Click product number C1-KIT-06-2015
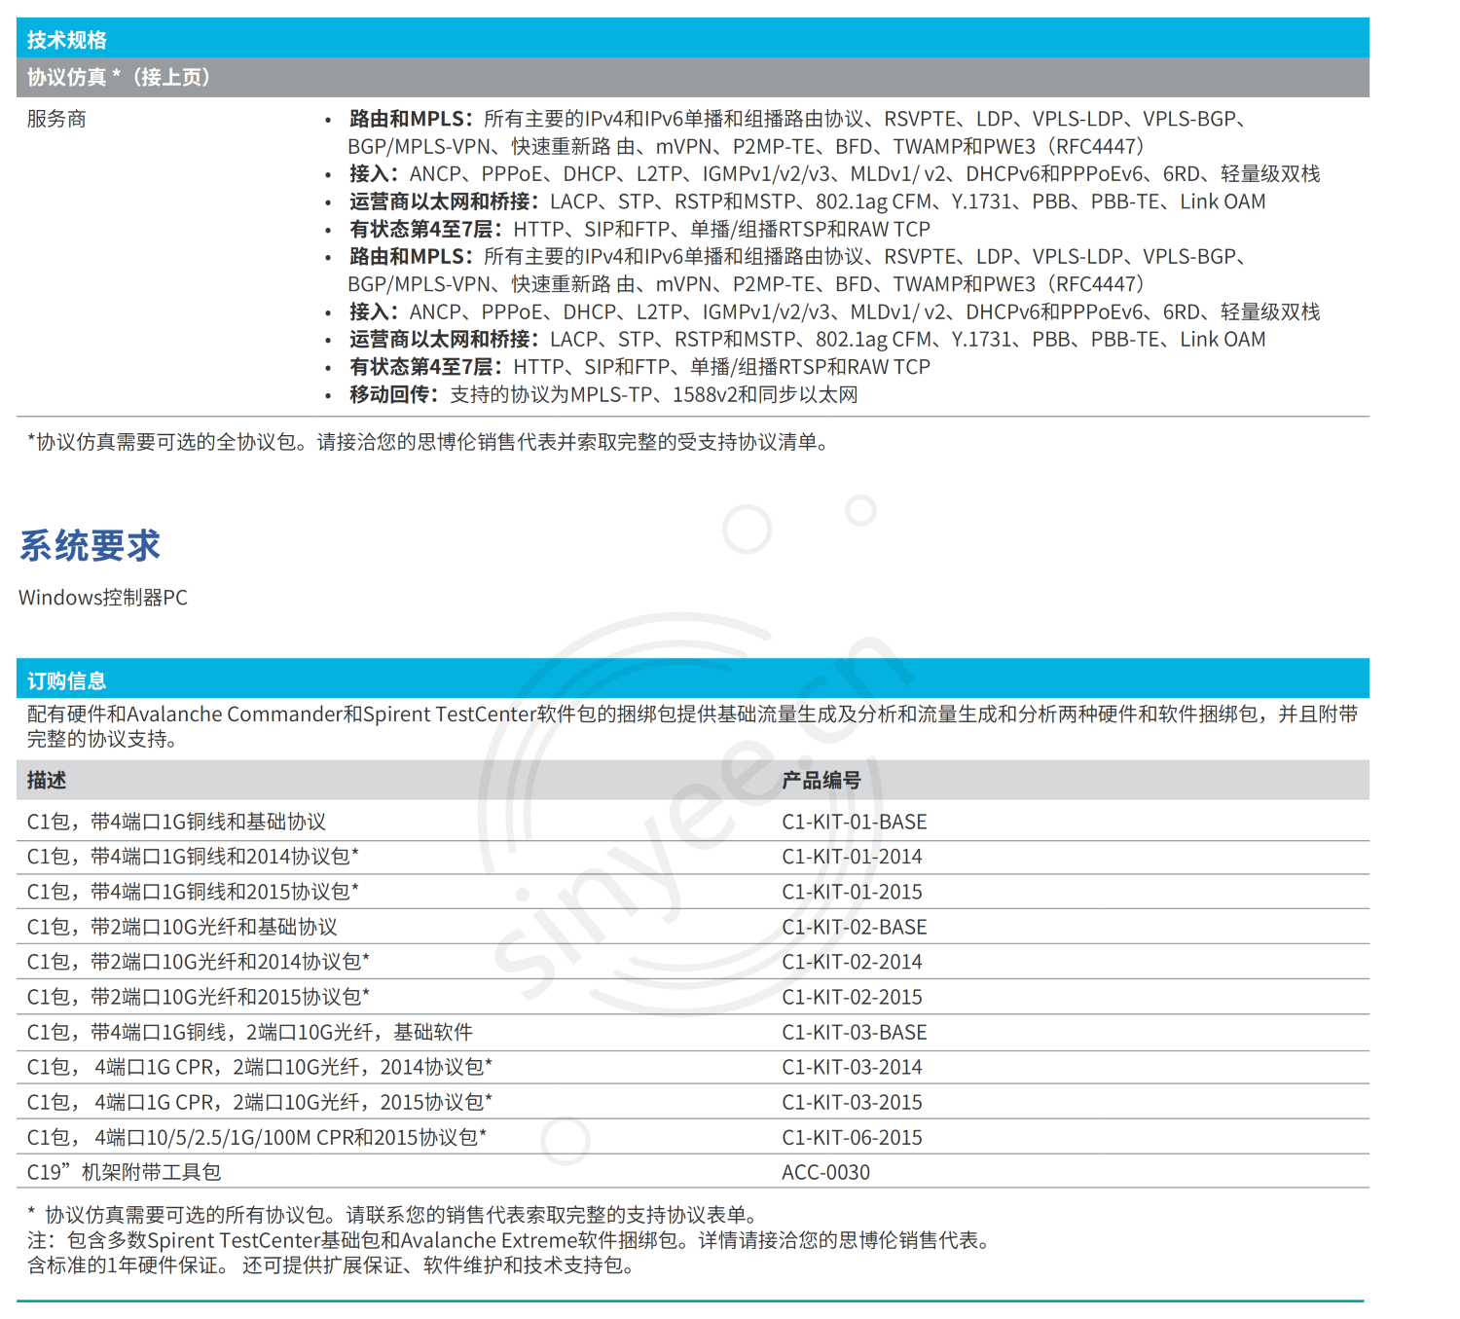This screenshot has height=1319, width=1460. pos(852,1138)
